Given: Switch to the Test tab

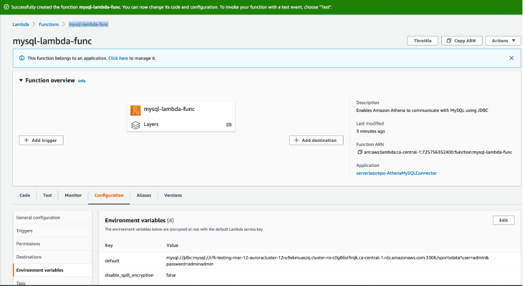Looking at the screenshot, I should [47, 195].
